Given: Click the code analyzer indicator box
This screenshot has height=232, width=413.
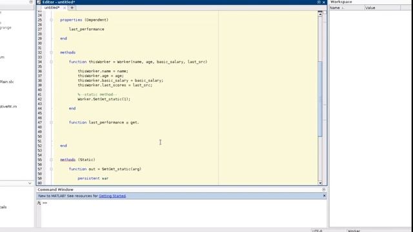Looking at the screenshot, I should [x=324, y=12].
